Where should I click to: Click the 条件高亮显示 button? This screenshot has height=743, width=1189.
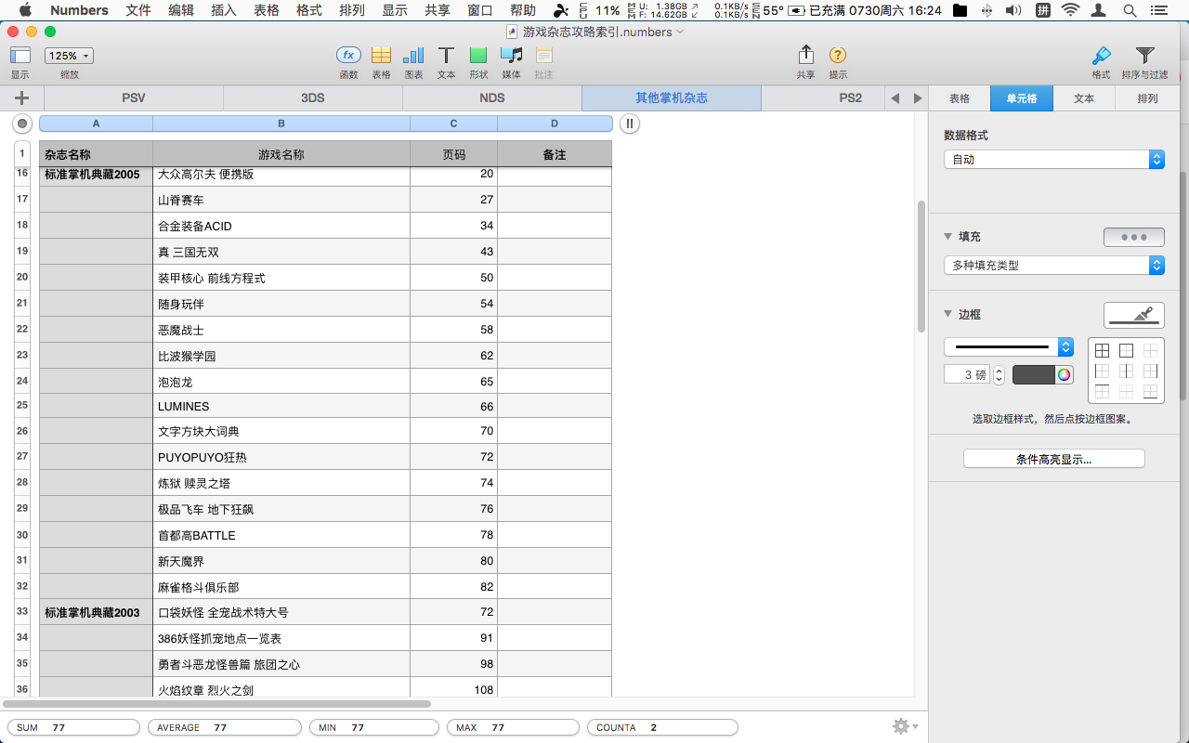click(x=1053, y=459)
